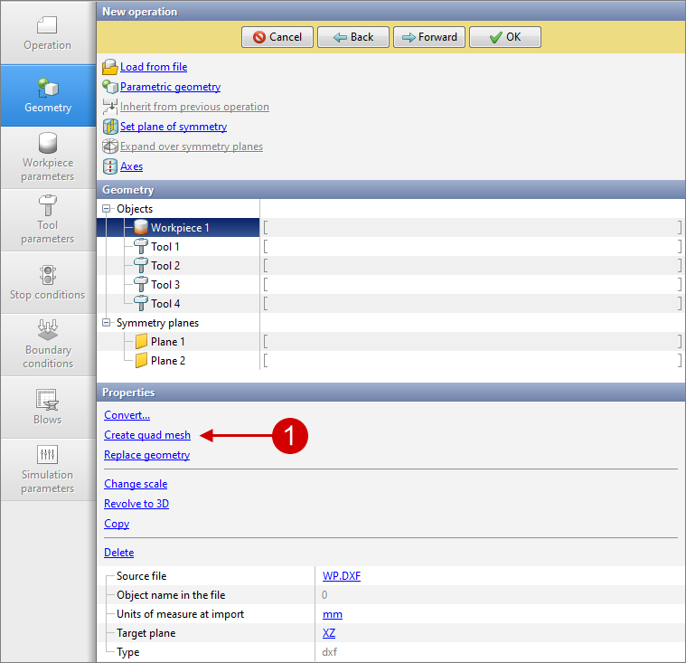
Task: Click the Workpiece 1 value field
Action: pyautogui.click(x=472, y=228)
